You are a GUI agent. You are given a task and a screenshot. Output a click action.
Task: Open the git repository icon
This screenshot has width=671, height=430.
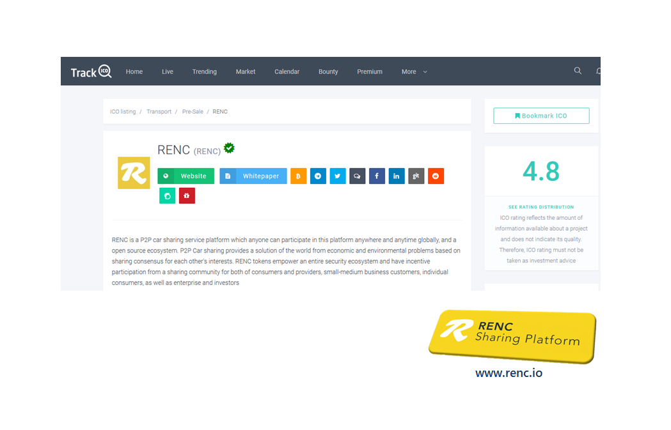coord(416,176)
